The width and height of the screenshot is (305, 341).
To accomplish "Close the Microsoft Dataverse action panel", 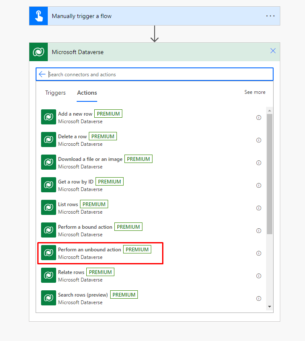I will (x=273, y=51).
